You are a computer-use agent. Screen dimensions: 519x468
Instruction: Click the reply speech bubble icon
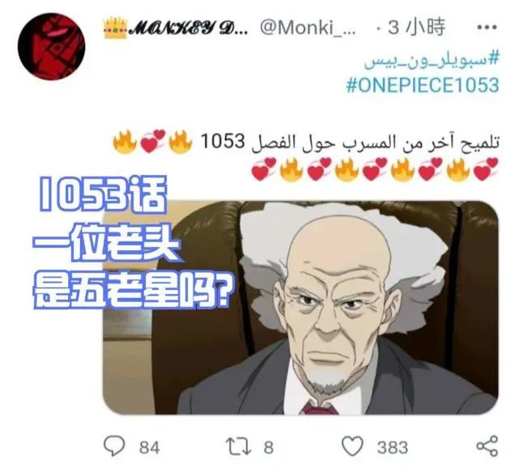(x=114, y=446)
